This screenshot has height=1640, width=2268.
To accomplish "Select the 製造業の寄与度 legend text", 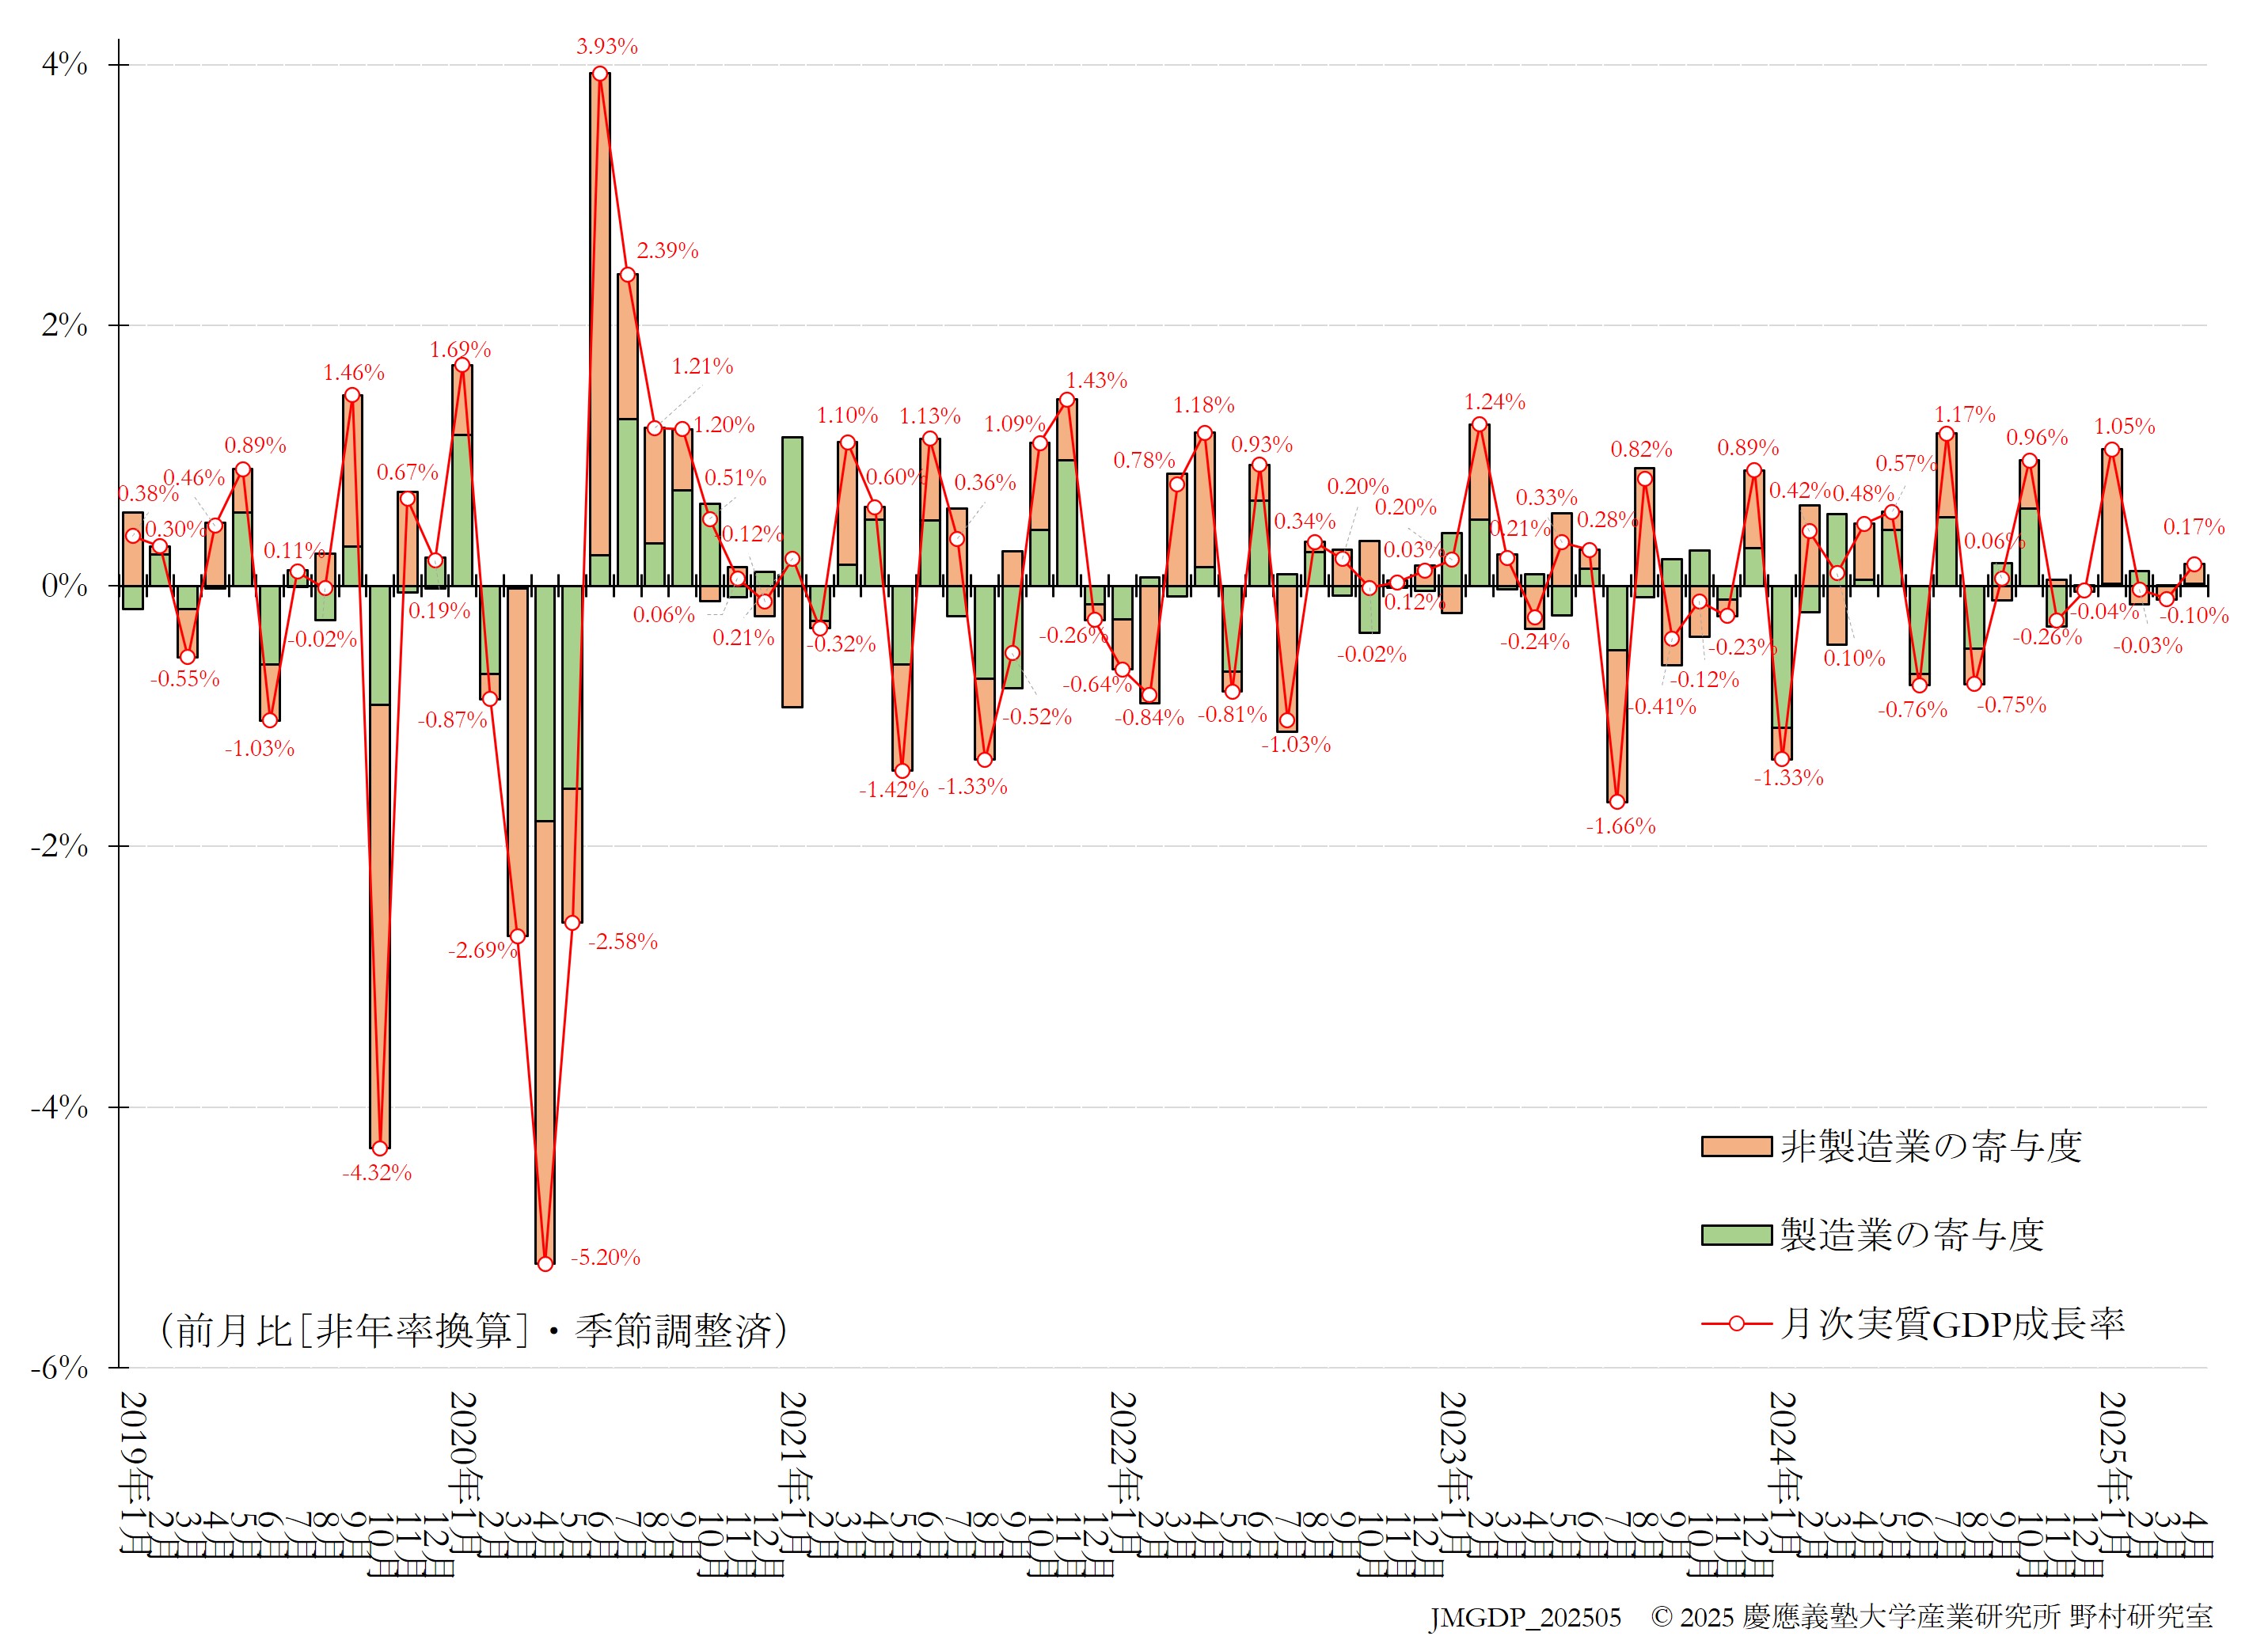I will 1912,1235.
